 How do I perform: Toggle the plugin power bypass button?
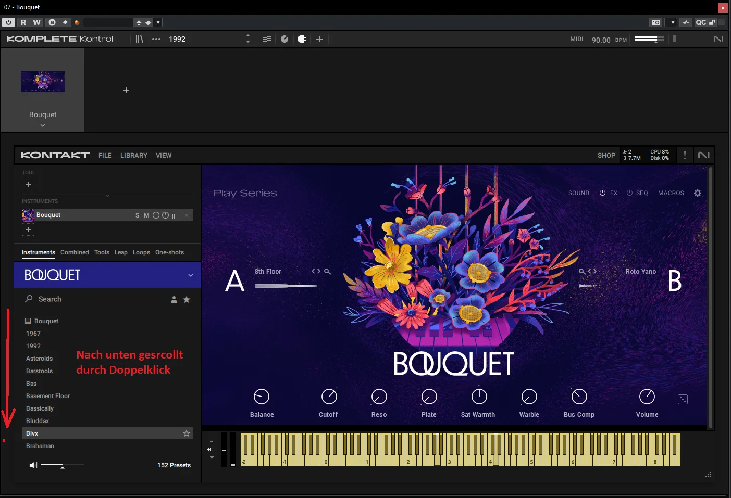pyautogui.click(x=8, y=22)
